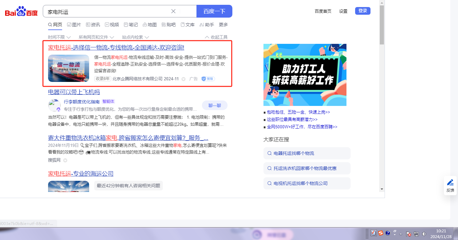
Task: Open the AI 助手 tab
Action: pyautogui.click(x=207, y=25)
